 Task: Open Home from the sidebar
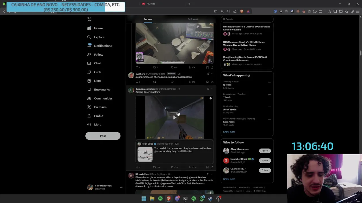(x=95, y=28)
